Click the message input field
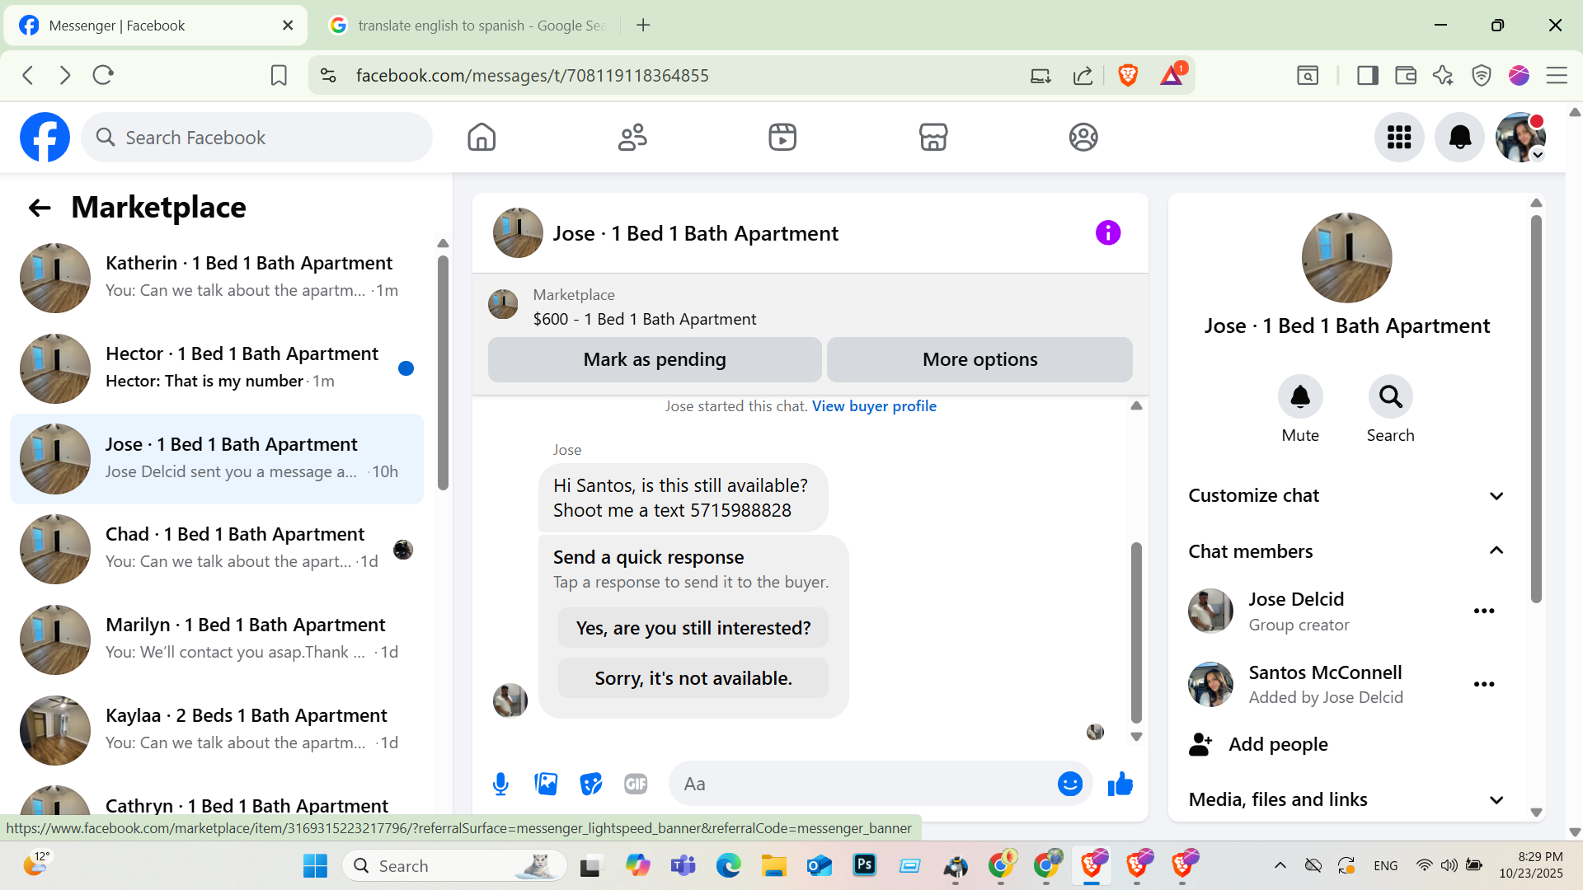Screen dimensions: 1583x890 [x=866, y=784]
